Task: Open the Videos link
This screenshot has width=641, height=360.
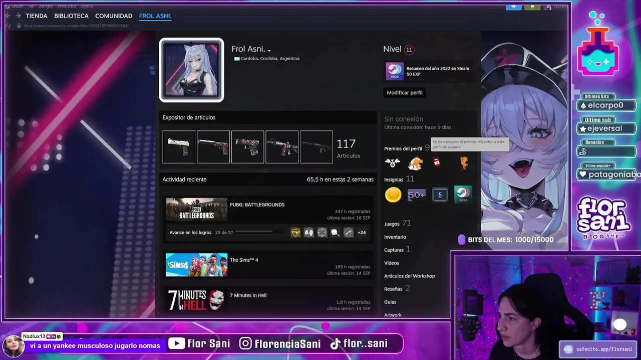Action: pos(392,263)
